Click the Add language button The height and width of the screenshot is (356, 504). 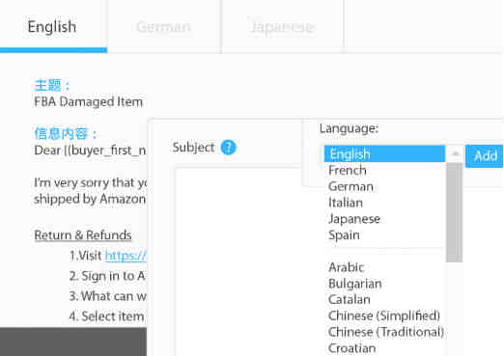(485, 156)
